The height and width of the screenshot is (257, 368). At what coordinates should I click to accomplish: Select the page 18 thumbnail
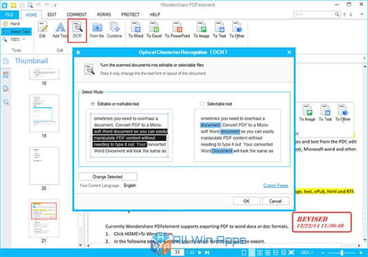point(44,74)
